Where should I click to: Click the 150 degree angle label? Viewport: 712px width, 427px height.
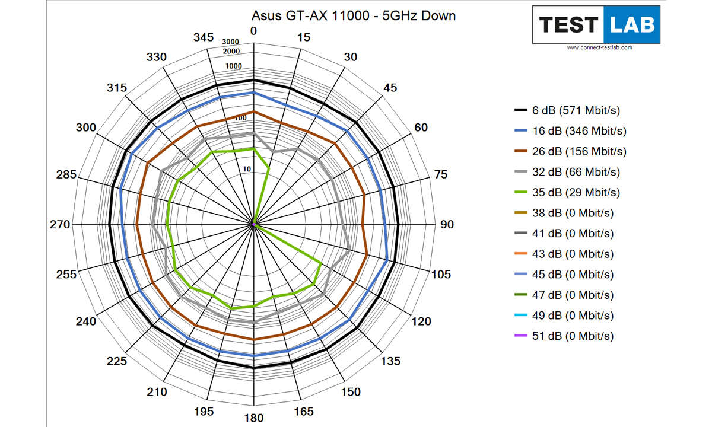(x=351, y=392)
